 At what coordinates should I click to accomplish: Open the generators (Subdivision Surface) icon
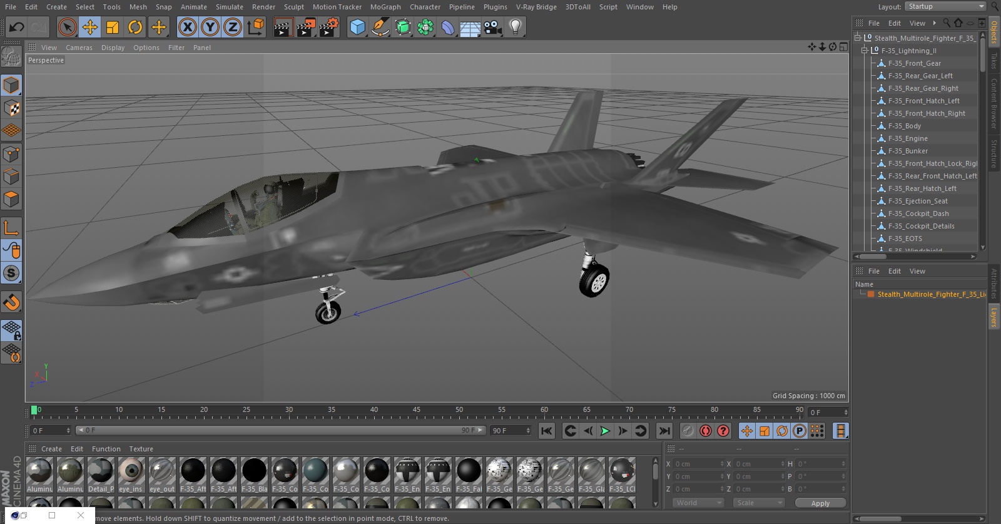(403, 27)
